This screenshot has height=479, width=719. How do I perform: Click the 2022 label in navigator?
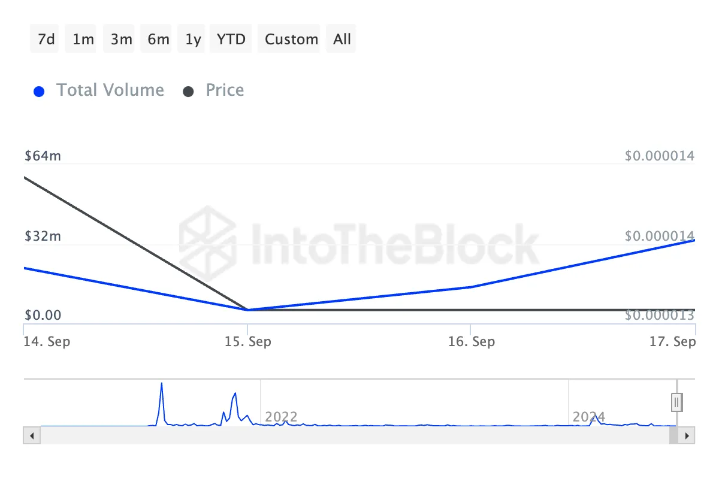tap(281, 417)
